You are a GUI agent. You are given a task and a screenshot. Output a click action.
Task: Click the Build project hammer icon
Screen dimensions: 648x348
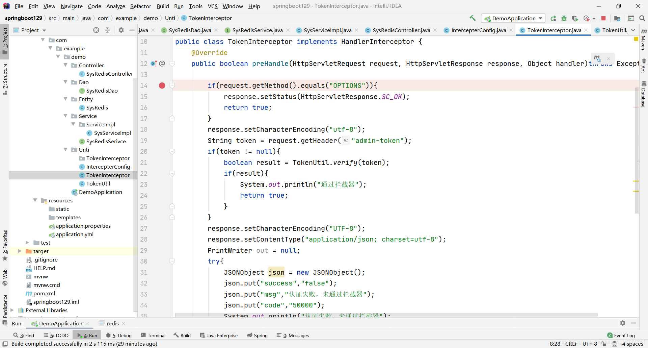pyautogui.click(x=473, y=18)
